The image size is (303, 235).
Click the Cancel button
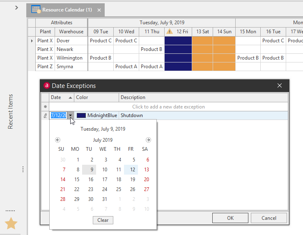pos(269,218)
